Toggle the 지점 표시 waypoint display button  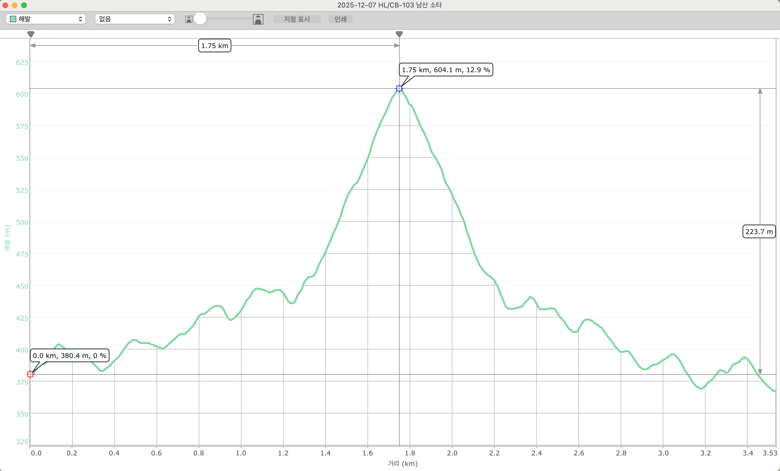[x=296, y=19]
